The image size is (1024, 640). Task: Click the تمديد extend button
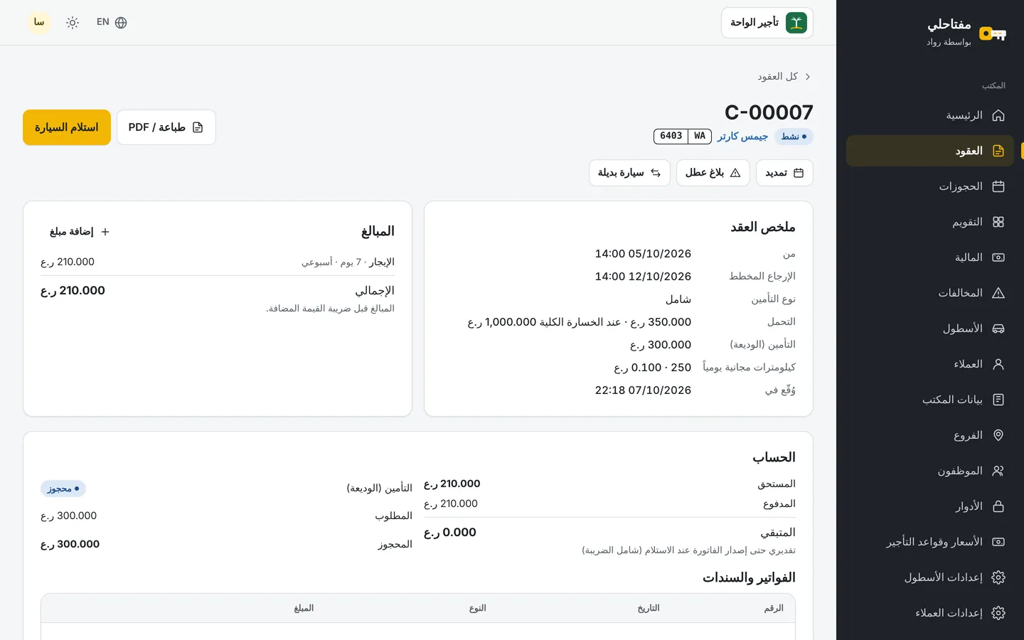(784, 173)
